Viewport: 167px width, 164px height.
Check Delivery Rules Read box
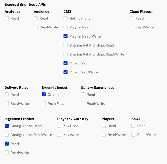click(x=7, y=94)
